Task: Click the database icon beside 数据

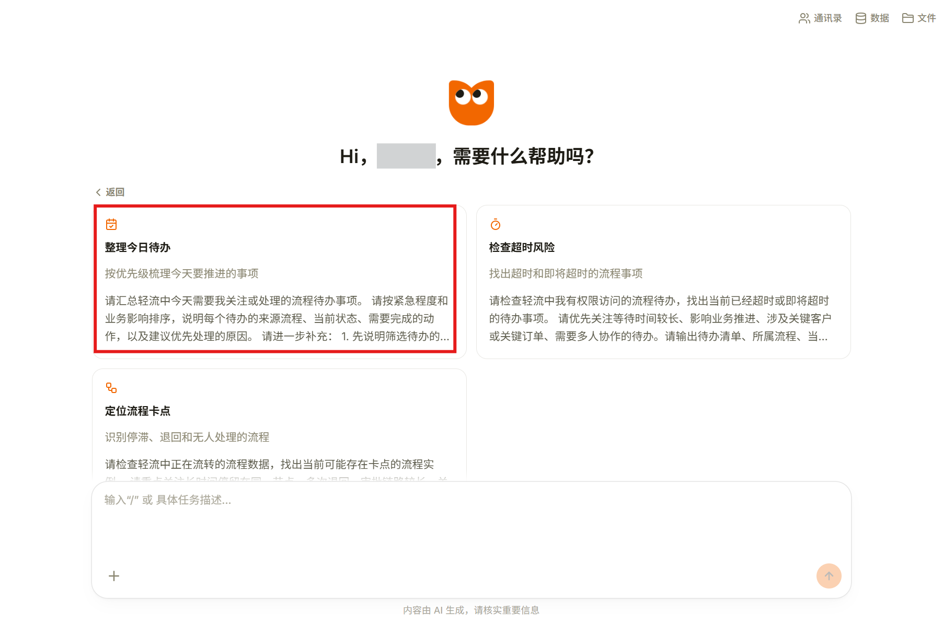Action: (x=860, y=18)
